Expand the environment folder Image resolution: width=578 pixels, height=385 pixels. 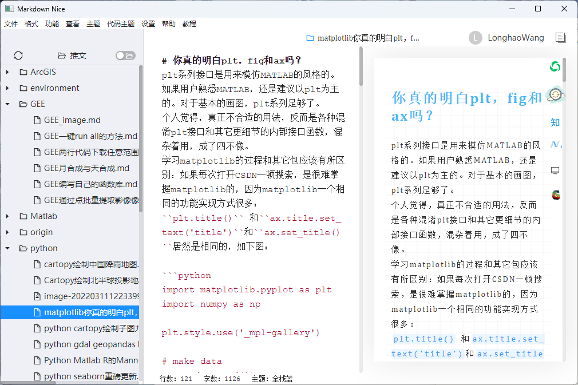tap(7, 88)
